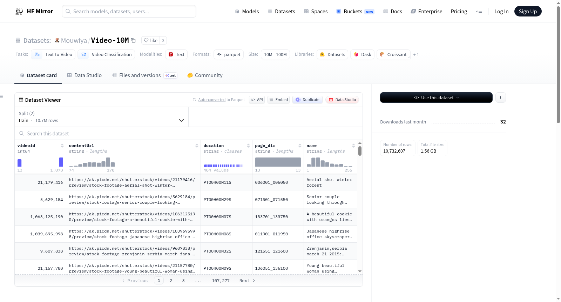Go to Buckets in navigation
Image resolution: width=561 pixels, height=302 pixels.
point(355,12)
